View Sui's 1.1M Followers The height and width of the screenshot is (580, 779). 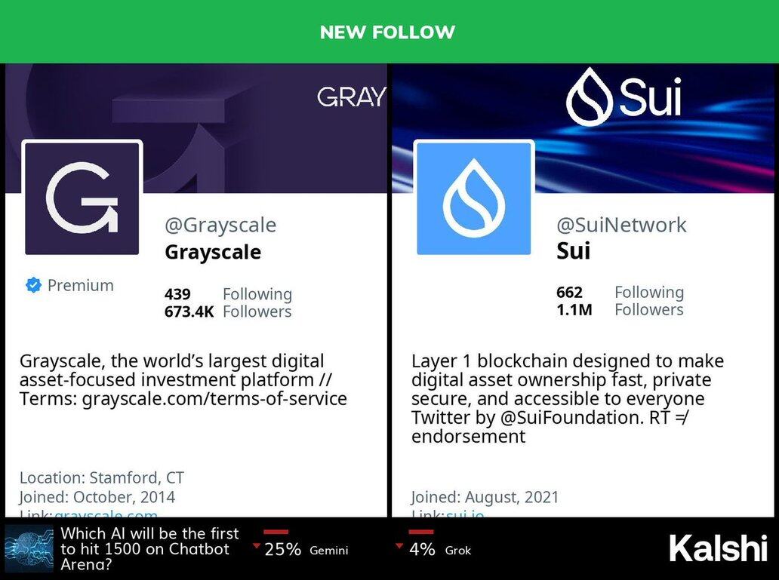(x=620, y=309)
